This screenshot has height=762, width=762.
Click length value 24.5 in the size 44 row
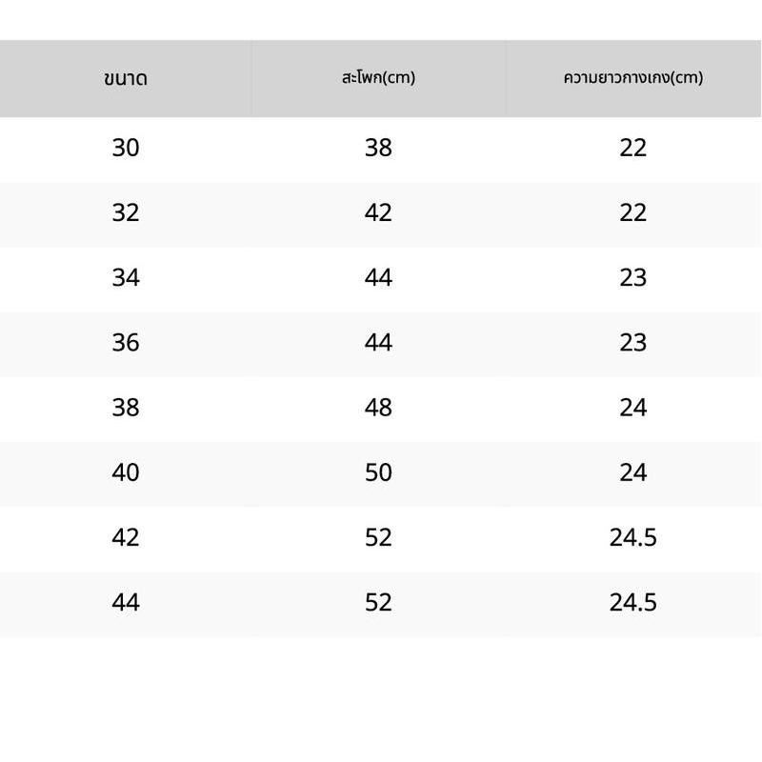pyautogui.click(x=632, y=603)
